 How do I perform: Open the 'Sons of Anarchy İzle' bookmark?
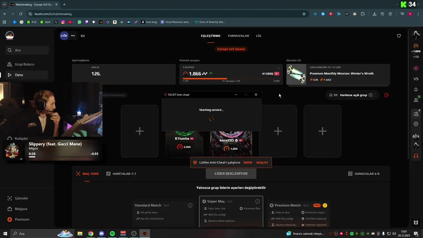pyautogui.click(x=210, y=22)
